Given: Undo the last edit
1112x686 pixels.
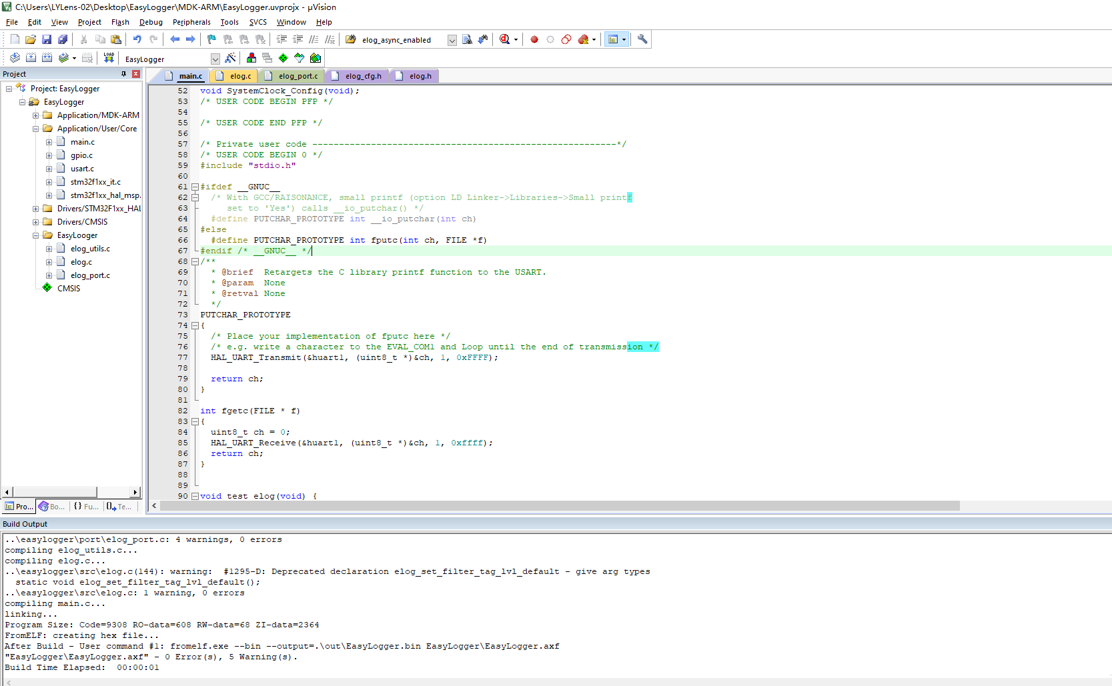Looking at the screenshot, I should click(x=136, y=39).
